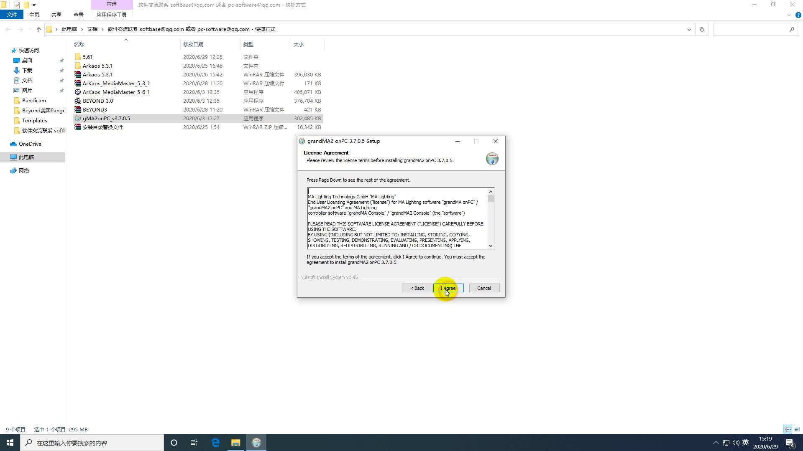Image resolution: width=803 pixels, height=451 pixels.
Task: Expand the address bar history dropdown
Action: coord(689,29)
